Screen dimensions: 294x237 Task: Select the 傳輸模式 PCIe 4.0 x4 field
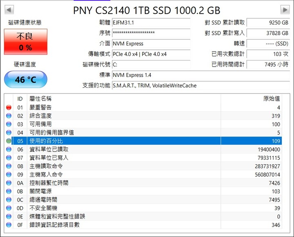[x=151, y=54]
